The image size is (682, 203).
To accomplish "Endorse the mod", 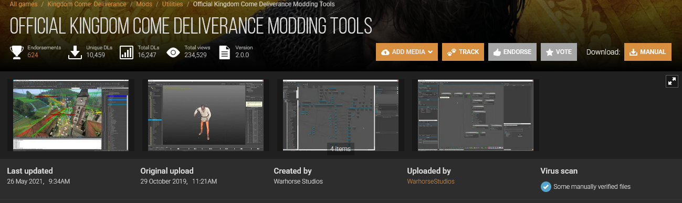I will pyautogui.click(x=512, y=52).
